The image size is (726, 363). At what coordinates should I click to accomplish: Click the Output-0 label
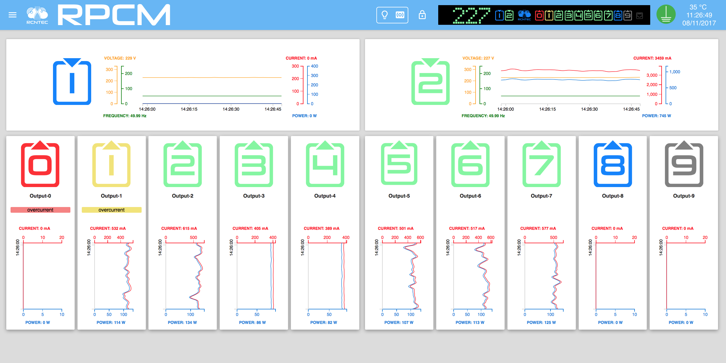pyautogui.click(x=40, y=196)
